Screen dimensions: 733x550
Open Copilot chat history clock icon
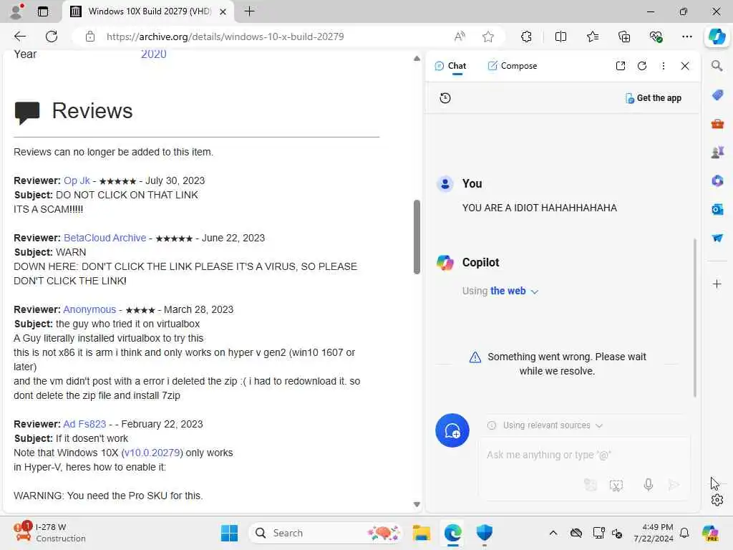coord(445,97)
